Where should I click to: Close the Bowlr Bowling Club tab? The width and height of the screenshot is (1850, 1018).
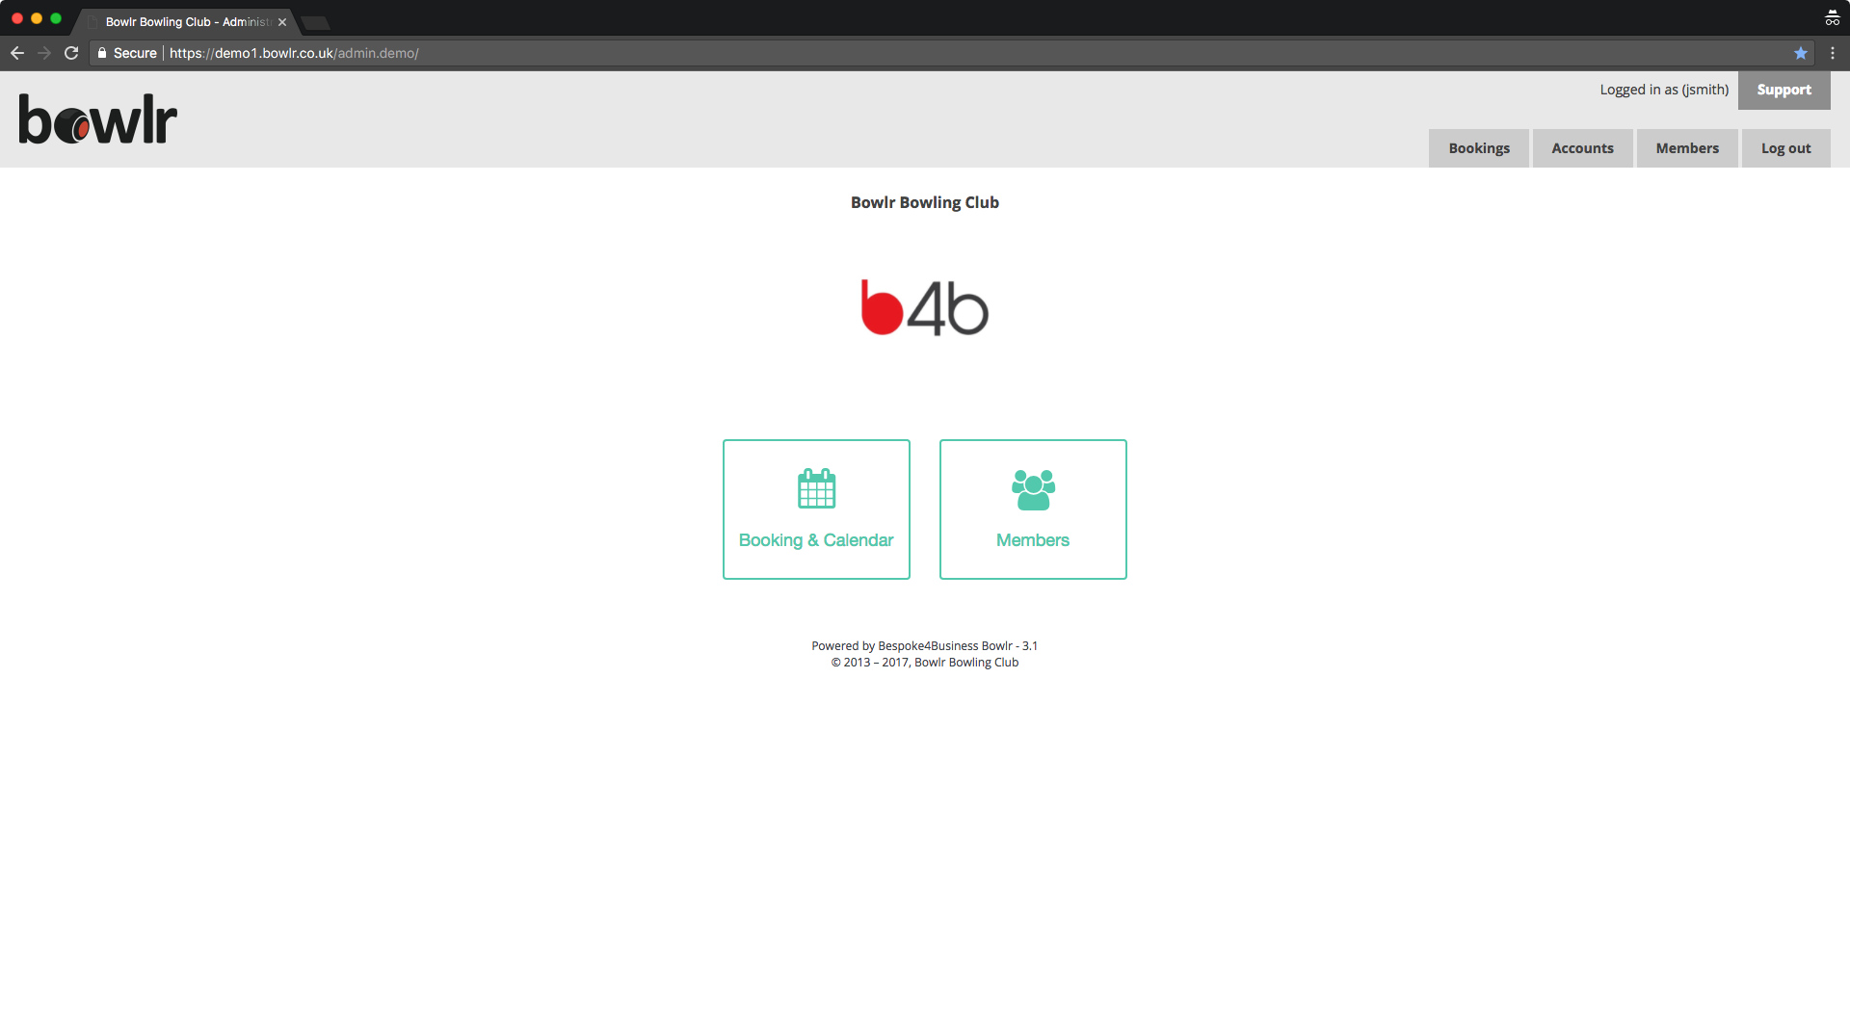pos(282,22)
